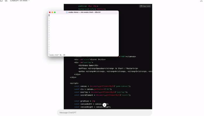Toggle the ChatGPT sidebar panel icon
Screen dimensions: 204x116
coord(1,1)
